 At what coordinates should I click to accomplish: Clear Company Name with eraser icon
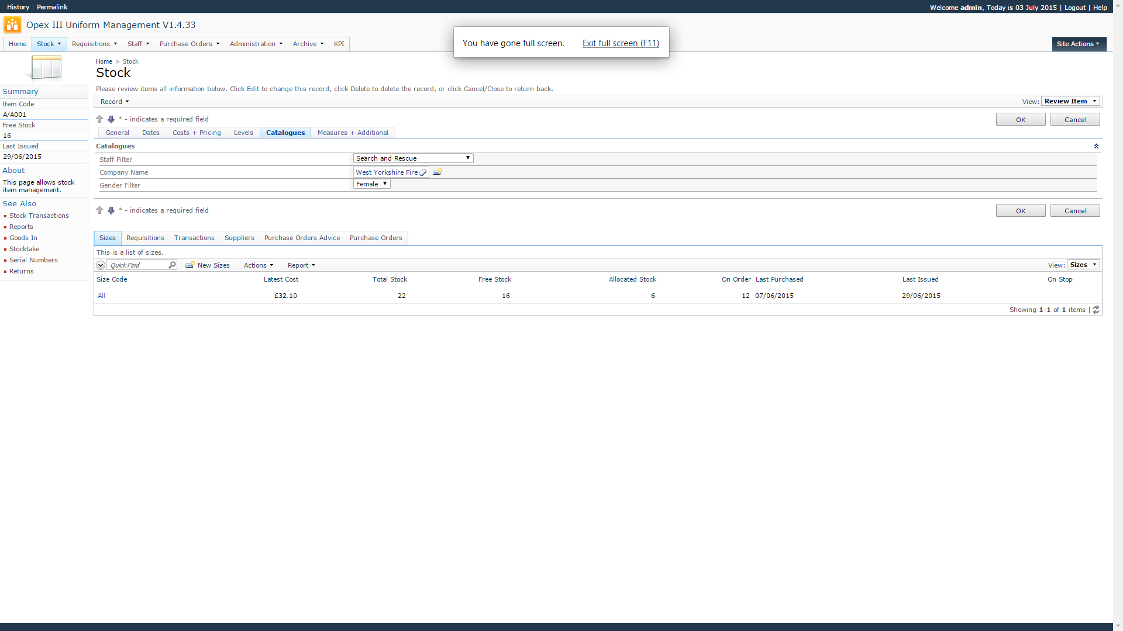[x=423, y=172]
